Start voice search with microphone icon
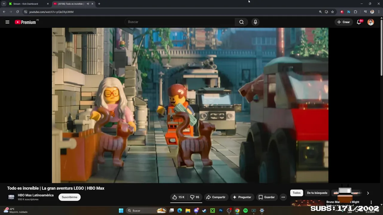 (x=255, y=22)
